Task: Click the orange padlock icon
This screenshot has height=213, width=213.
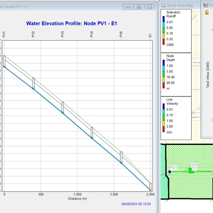Action: [x=206, y=12]
